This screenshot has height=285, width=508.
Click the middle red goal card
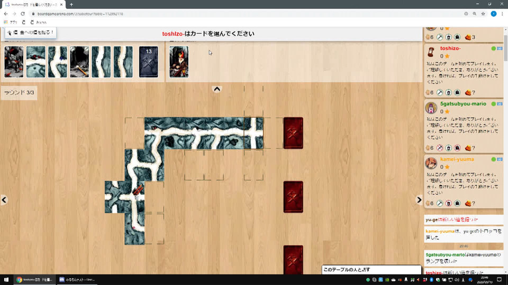pos(293,197)
